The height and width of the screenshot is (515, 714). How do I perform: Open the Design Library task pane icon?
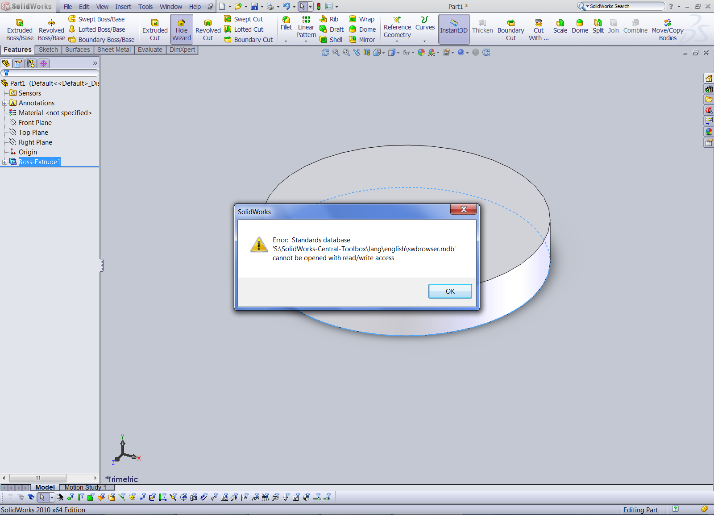[x=709, y=89]
